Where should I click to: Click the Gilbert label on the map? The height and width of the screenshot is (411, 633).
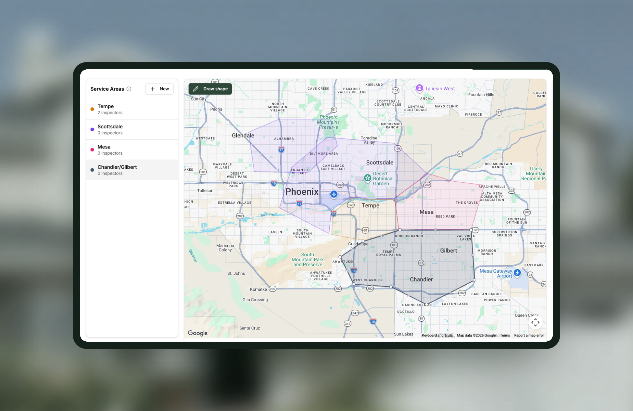tap(449, 251)
